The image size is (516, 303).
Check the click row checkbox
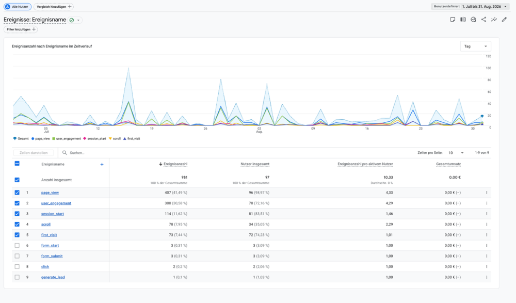[17, 266]
